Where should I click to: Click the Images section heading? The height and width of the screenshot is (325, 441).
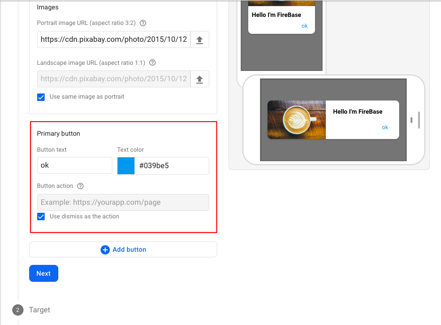pos(47,8)
